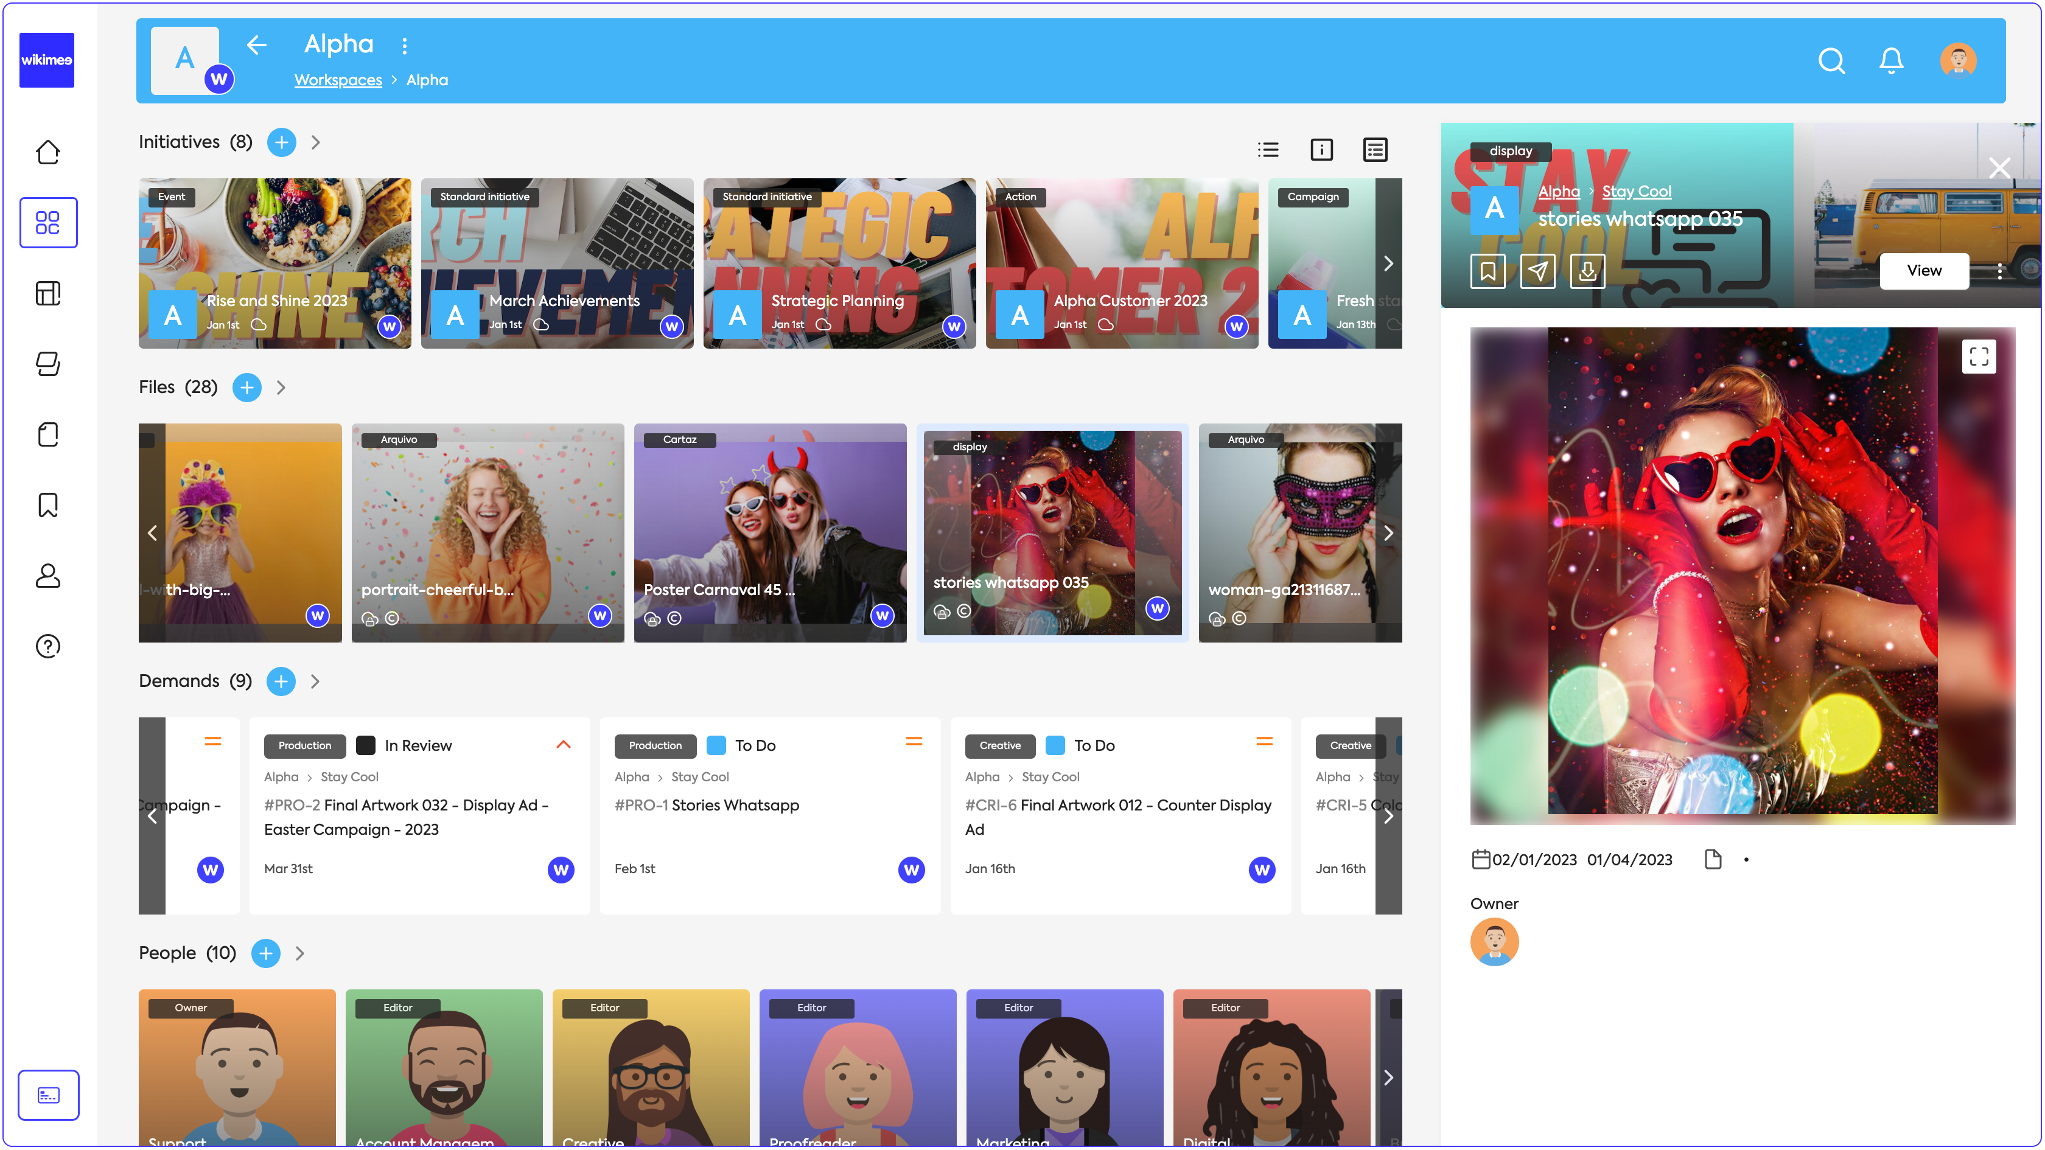Bookmark the stories whatsapp 035 file

pos(1487,271)
